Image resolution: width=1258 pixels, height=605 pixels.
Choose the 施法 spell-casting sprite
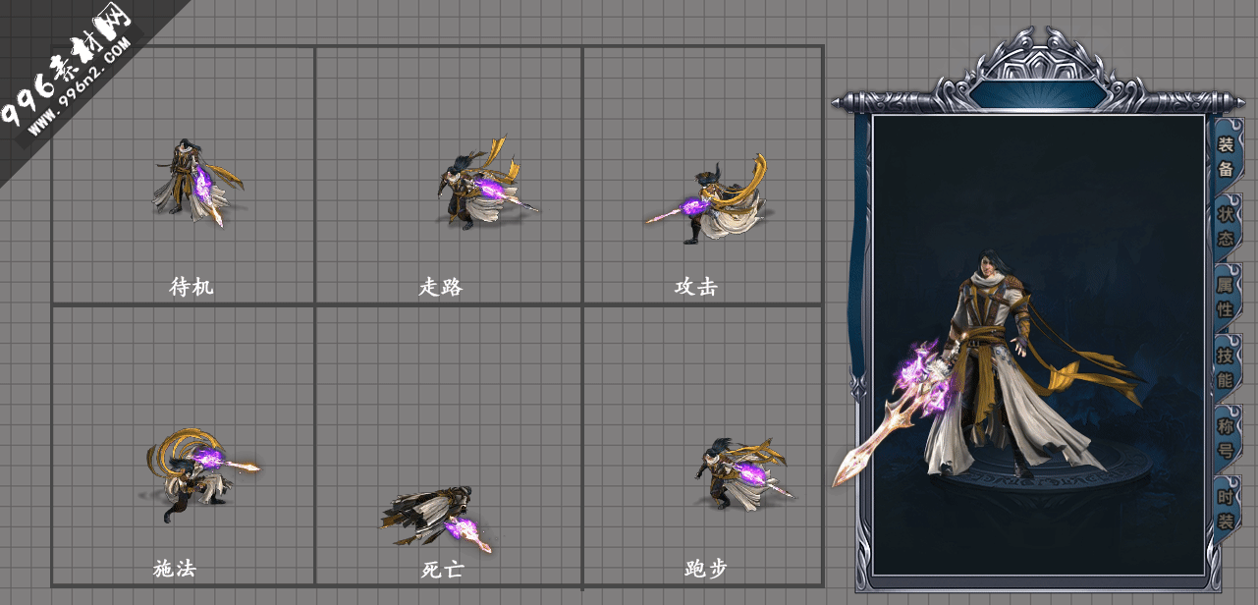click(x=199, y=475)
